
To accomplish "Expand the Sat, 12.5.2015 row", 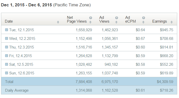I will (x=7, y=64).
